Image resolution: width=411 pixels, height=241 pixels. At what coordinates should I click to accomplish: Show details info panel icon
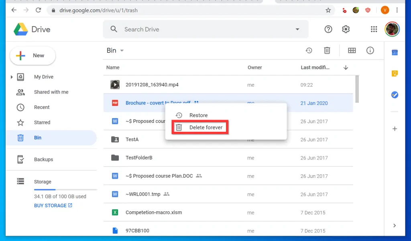click(x=370, y=50)
